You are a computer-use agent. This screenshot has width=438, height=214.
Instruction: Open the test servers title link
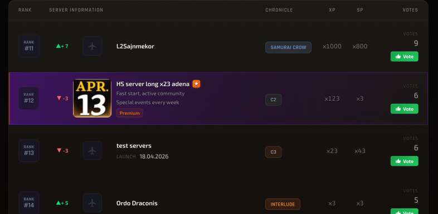point(134,146)
